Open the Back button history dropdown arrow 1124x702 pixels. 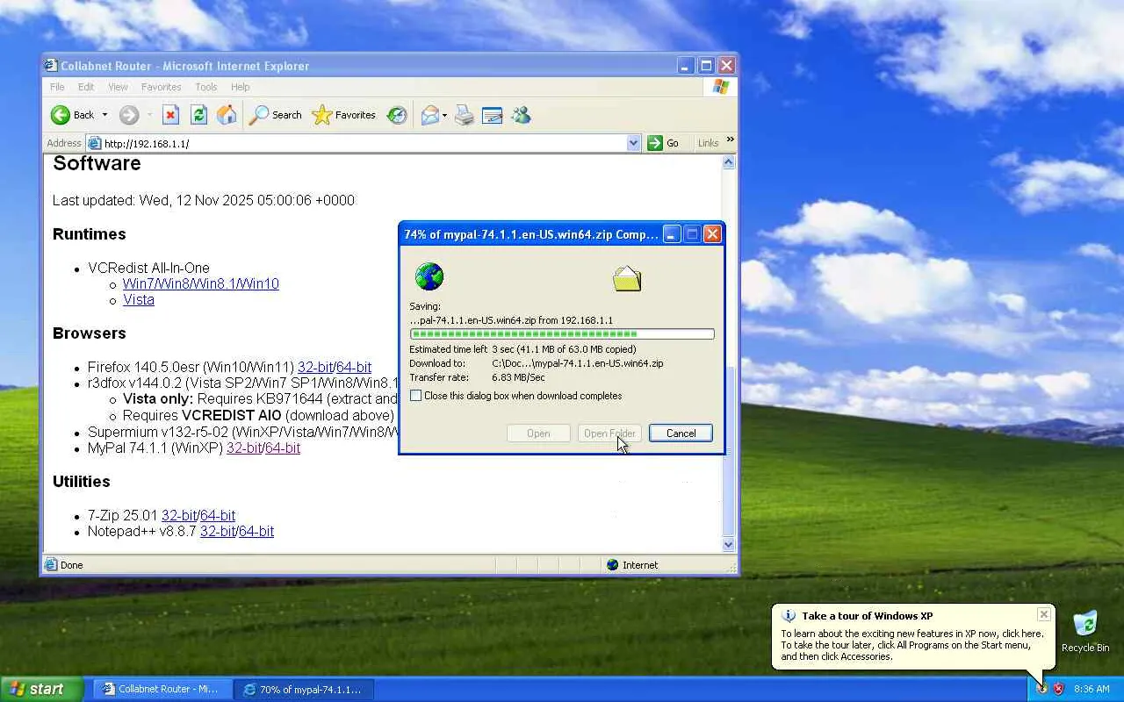[x=104, y=115]
